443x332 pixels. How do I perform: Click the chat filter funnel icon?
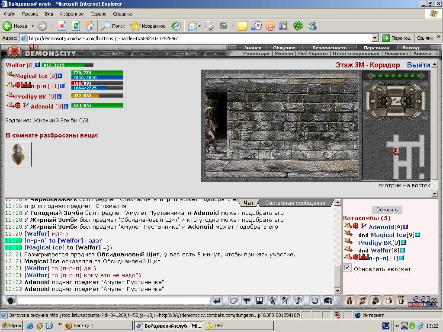point(246,301)
